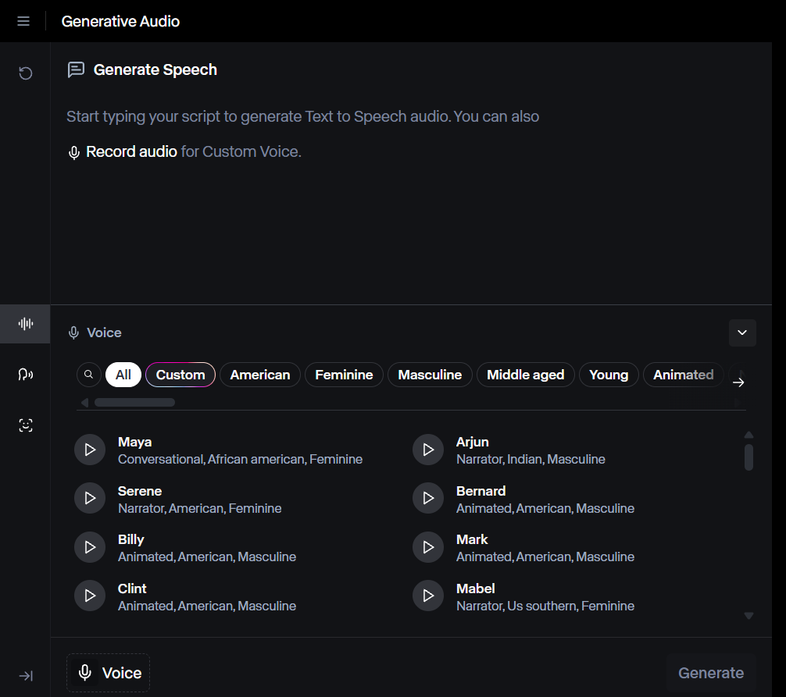The image size is (786, 697).
Task: Select the All filter tab
Action: pos(123,375)
